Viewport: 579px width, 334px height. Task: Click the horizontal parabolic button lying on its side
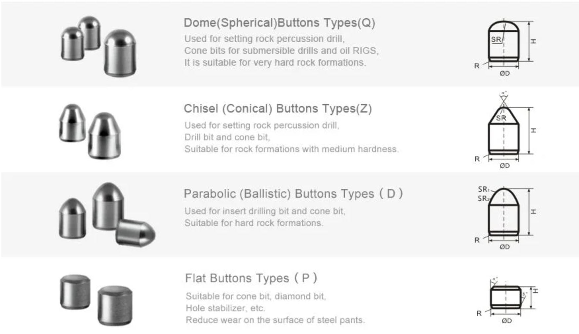point(135,233)
